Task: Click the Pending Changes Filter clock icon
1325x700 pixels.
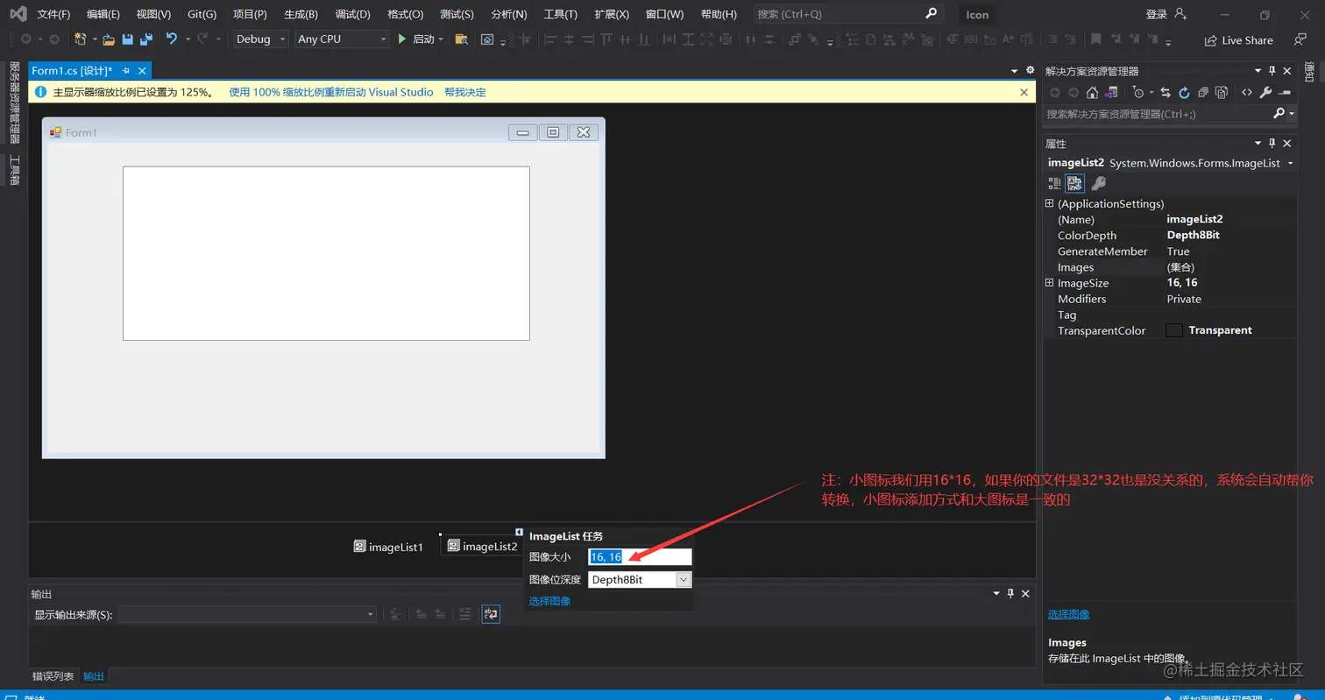Action: pos(1137,93)
